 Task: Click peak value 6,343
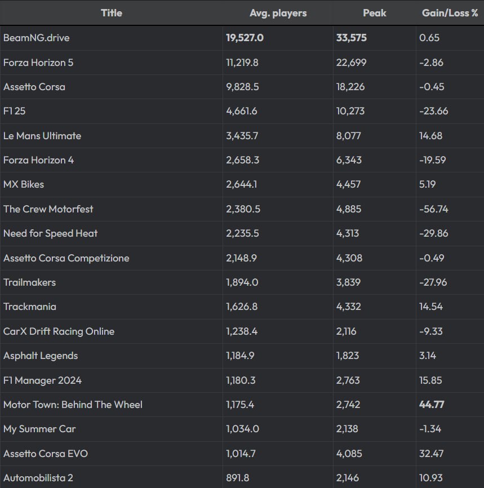tap(349, 160)
